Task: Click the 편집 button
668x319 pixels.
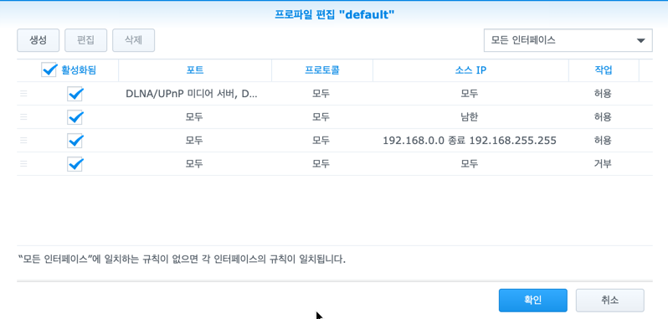Action: coord(85,40)
